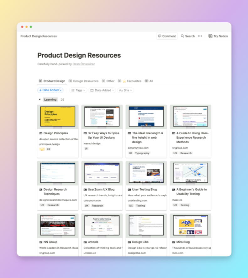Click the UX tag on UserZoom UX Blog card
The image size is (248, 278).
click(87, 206)
